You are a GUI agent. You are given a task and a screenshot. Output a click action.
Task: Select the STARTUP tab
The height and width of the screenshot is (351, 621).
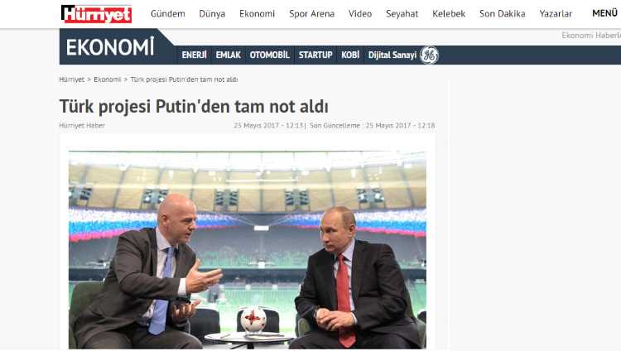coord(315,55)
